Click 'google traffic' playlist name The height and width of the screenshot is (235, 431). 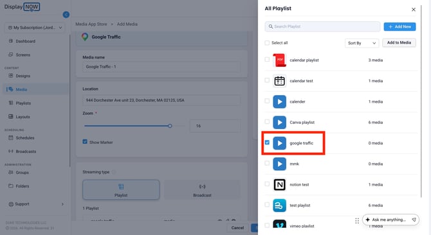pyautogui.click(x=301, y=143)
